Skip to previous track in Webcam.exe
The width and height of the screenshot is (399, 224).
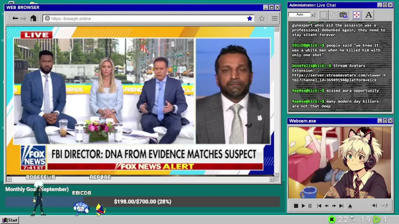(x=319, y=206)
